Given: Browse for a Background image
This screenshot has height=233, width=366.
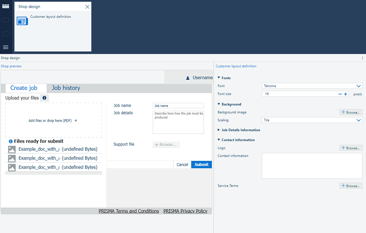Looking at the screenshot, I should [x=351, y=112].
